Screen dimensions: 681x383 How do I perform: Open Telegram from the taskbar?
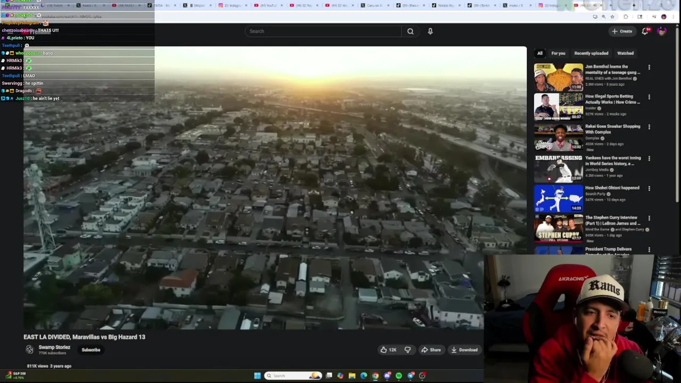pos(411,376)
